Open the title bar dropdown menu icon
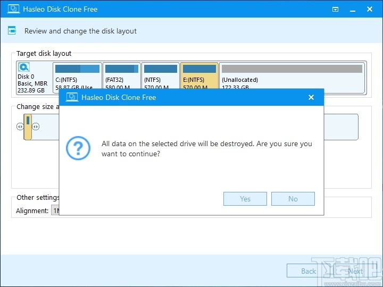 point(335,9)
